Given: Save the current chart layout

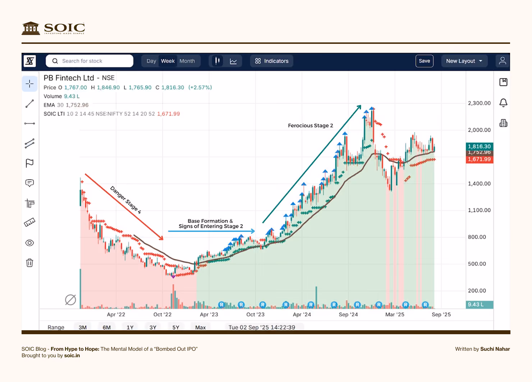Looking at the screenshot, I should 425,61.
